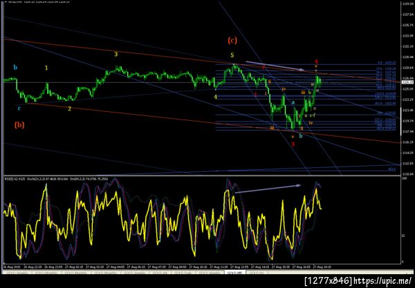The width and height of the screenshot is (415, 288).
Task: Click the 27 Aug 12:55 time label
Action: [x=239, y=267]
